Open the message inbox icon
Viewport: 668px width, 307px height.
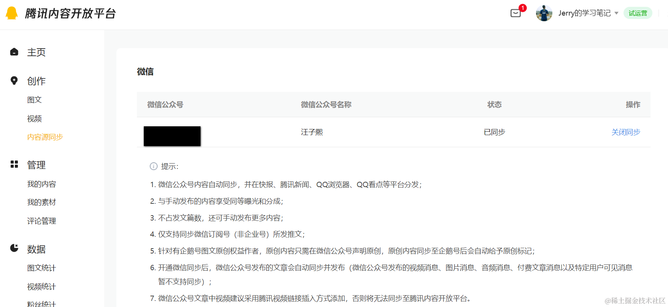[515, 13]
